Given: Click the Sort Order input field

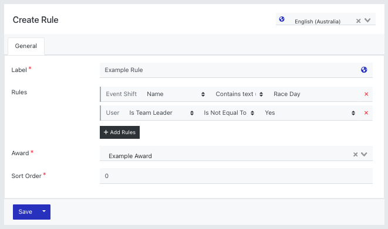Looking at the screenshot, I should click(x=236, y=176).
